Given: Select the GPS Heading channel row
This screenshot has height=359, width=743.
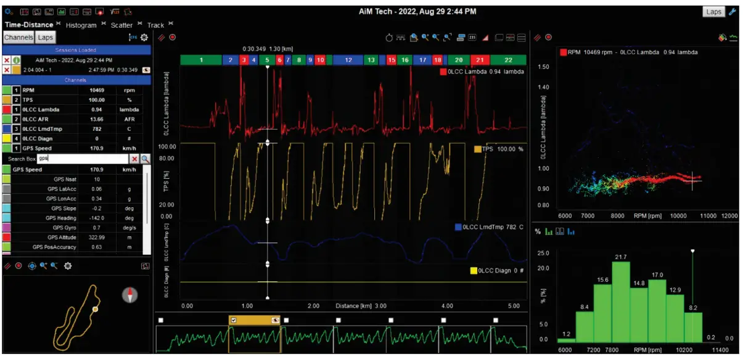Looking at the screenshot, I should tap(74, 218).
